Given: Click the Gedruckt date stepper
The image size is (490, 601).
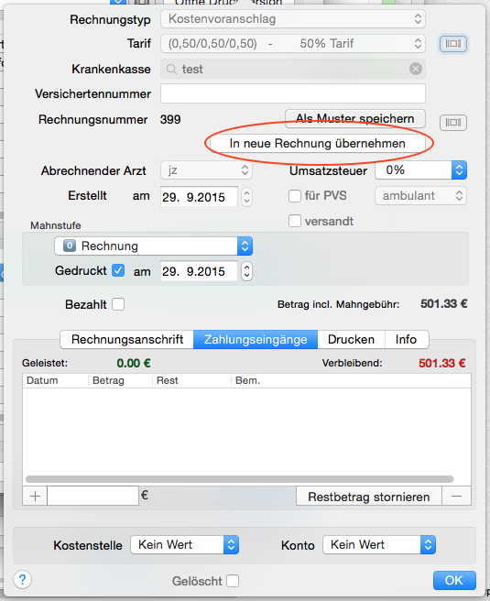Looking at the screenshot, I should click(246, 271).
